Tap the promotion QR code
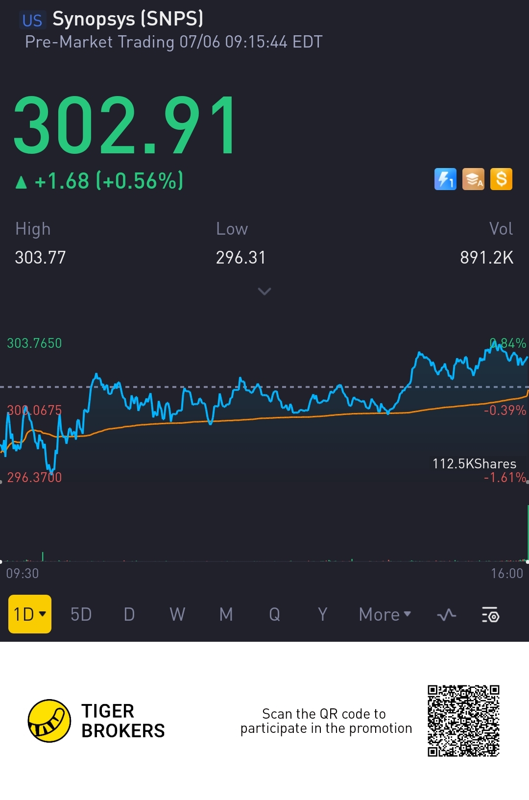The height and width of the screenshot is (800, 529). [x=463, y=721]
